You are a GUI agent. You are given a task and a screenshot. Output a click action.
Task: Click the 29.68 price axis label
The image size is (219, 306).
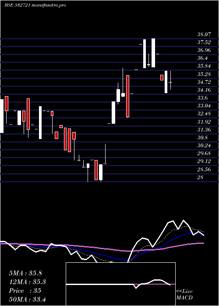pos(204,153)
